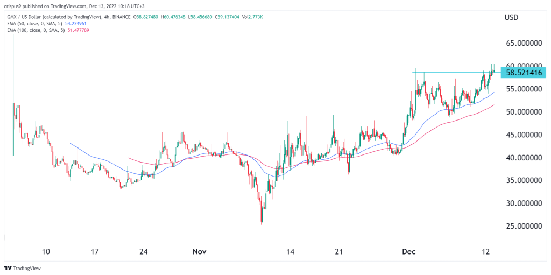Image resolution: width=551 pixels, height=275 pixels.
Task: Click the Nov date axis label
Action: point(199,252)
